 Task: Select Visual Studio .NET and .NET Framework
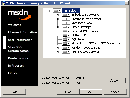pos(96,43)
